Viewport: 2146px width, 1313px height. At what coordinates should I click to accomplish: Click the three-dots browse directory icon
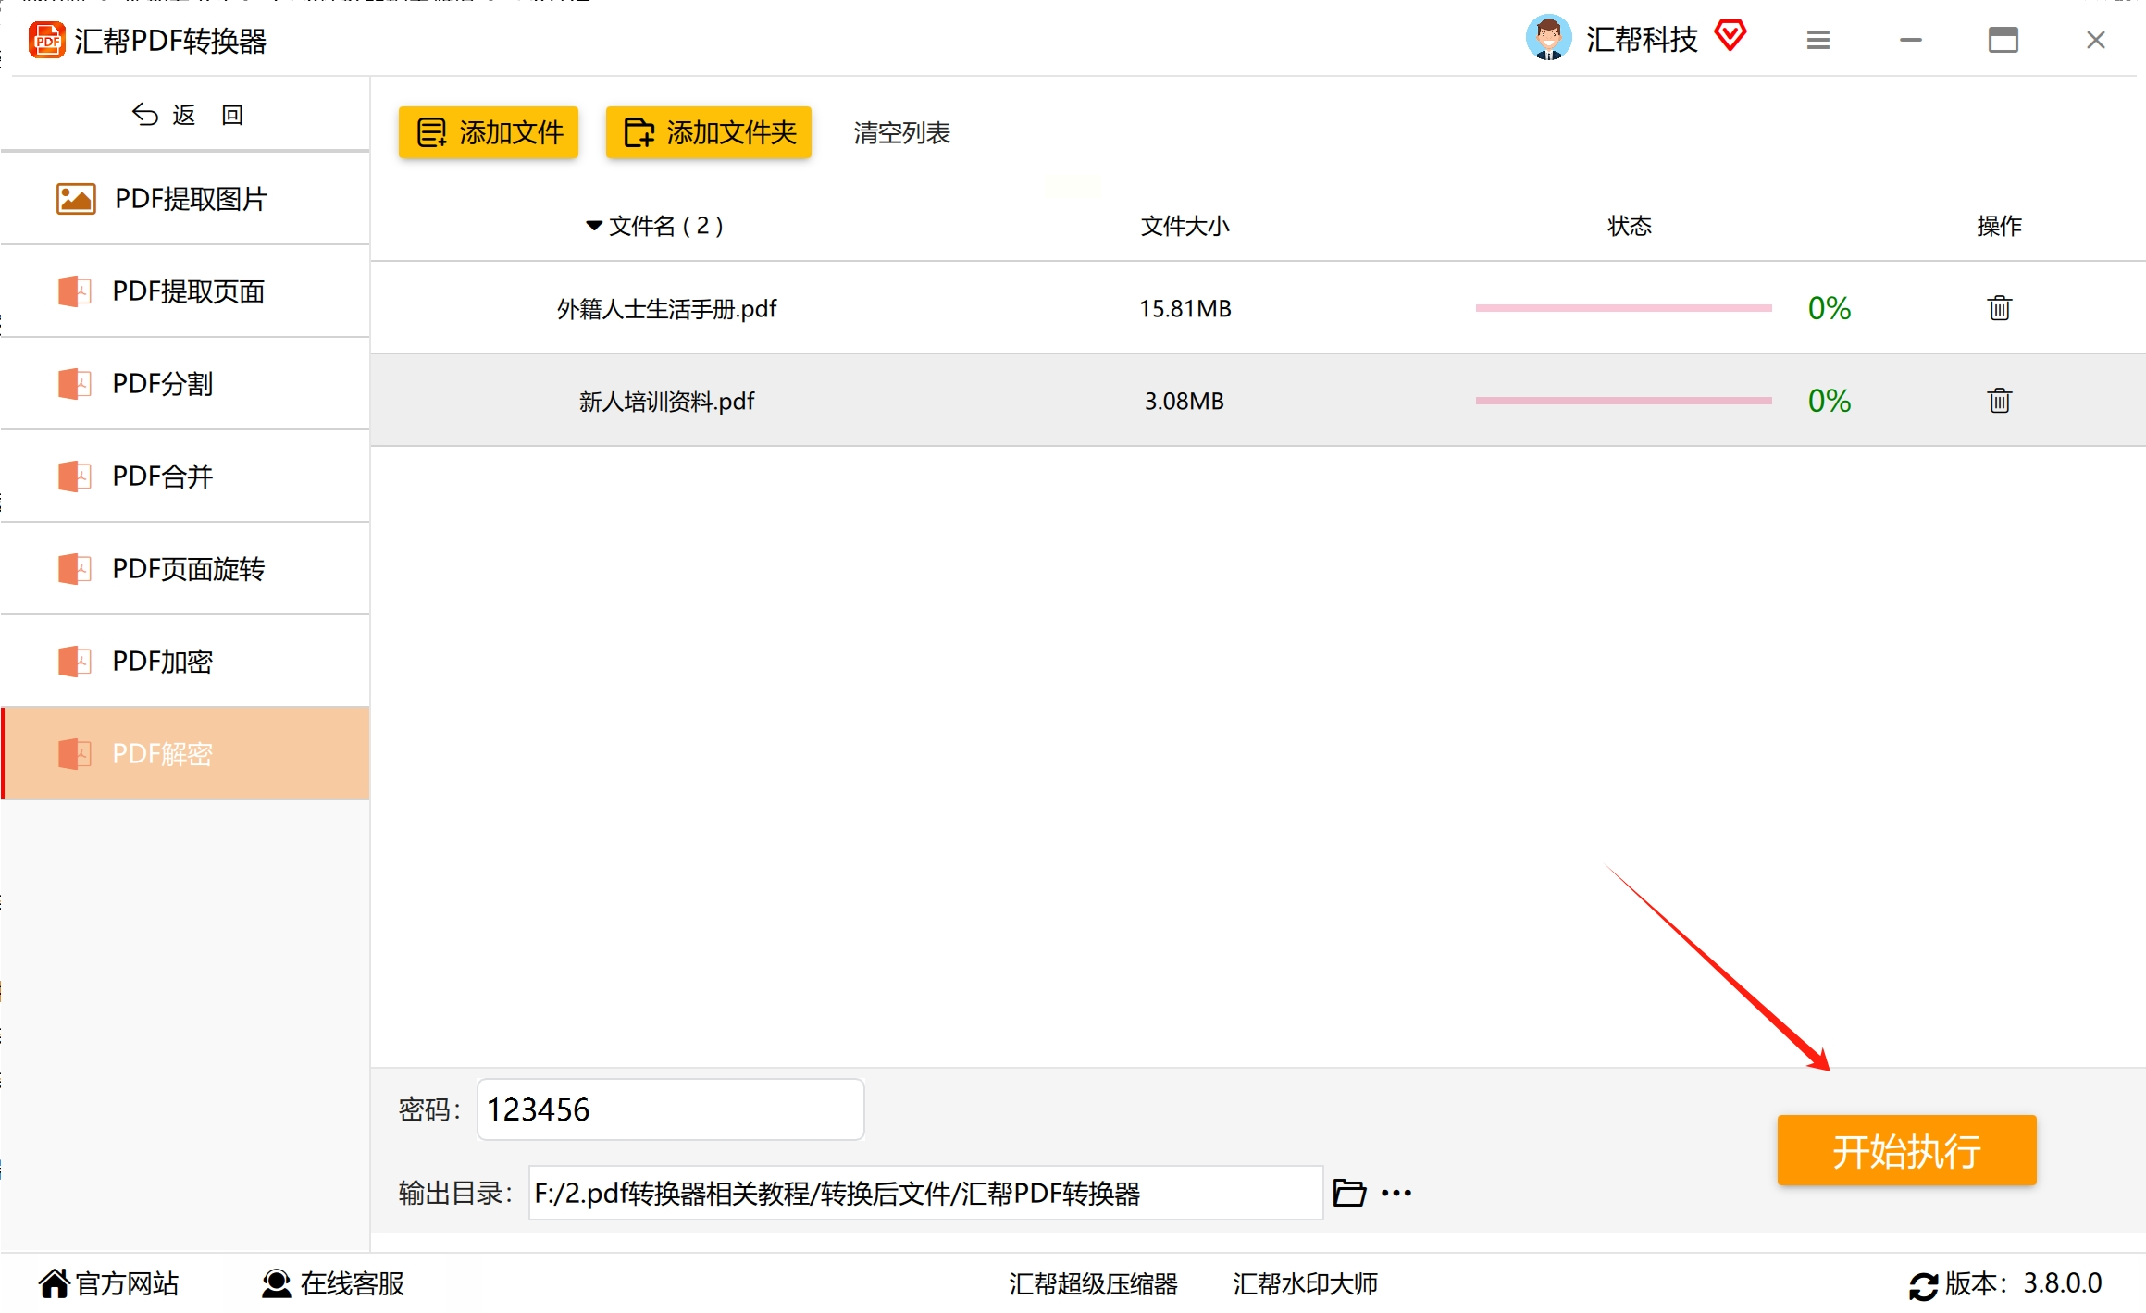click(1396, 1193)
